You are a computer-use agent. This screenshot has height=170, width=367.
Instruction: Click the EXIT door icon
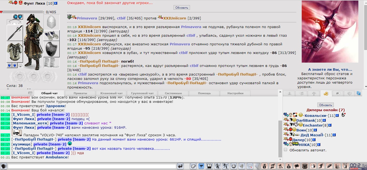click(345, 166)
